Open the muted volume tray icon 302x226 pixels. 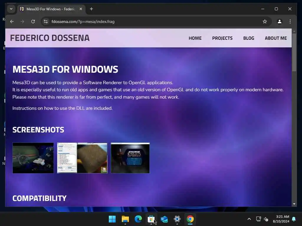tap(266, 219)
